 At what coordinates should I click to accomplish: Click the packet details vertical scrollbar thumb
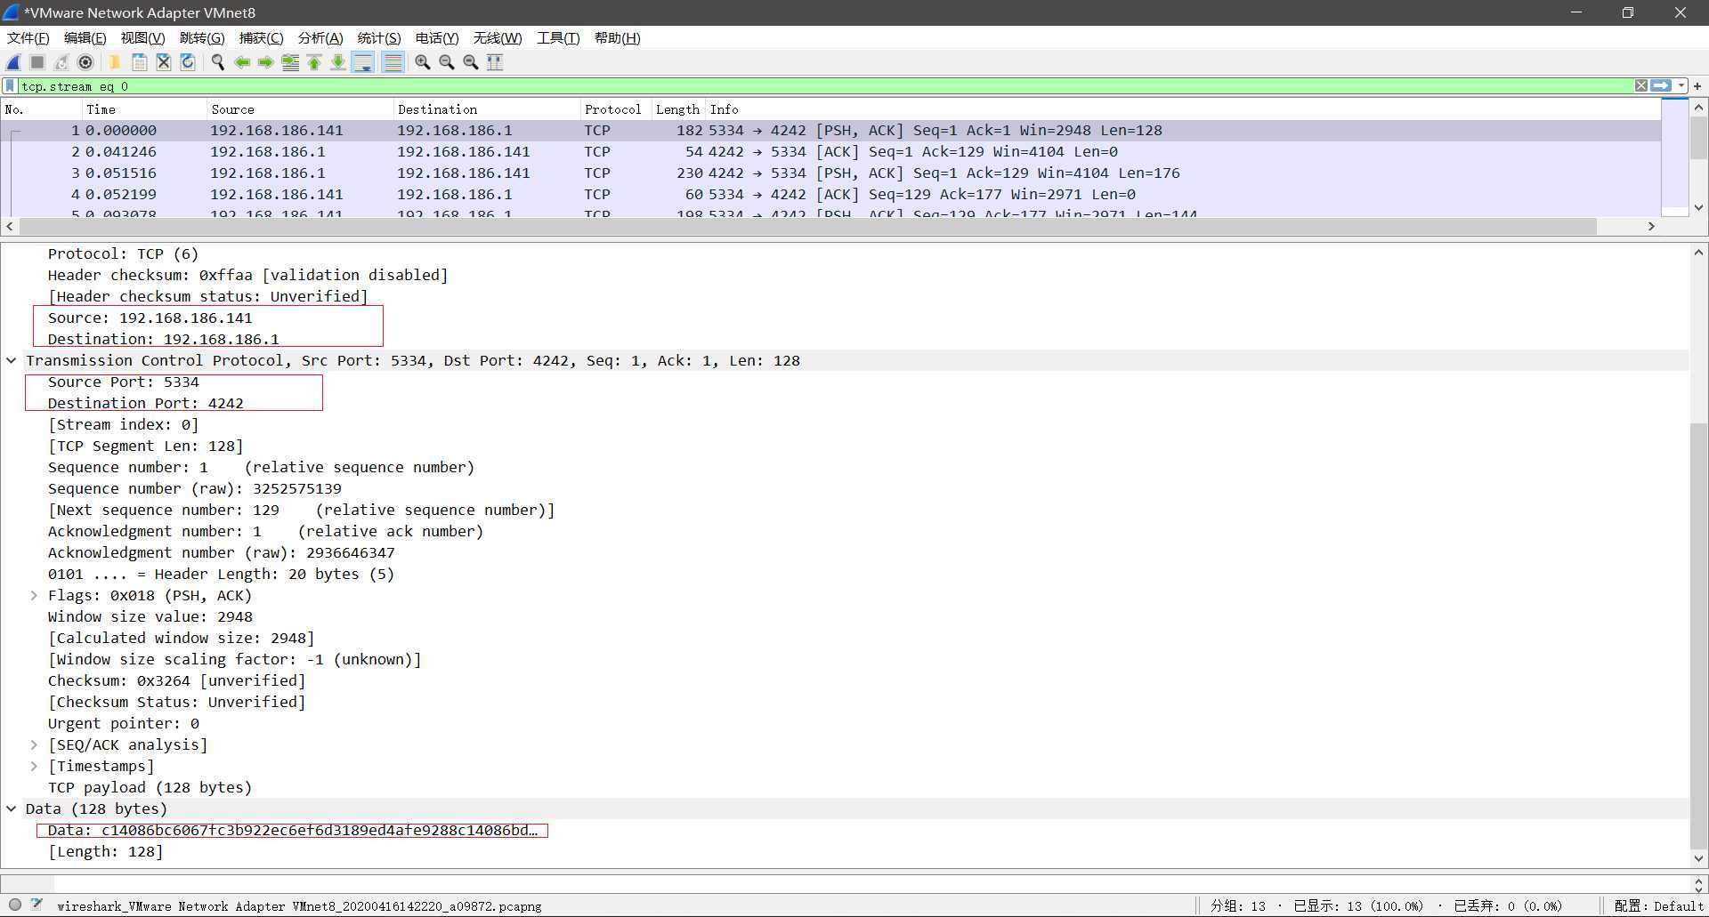click(1698, 635)
